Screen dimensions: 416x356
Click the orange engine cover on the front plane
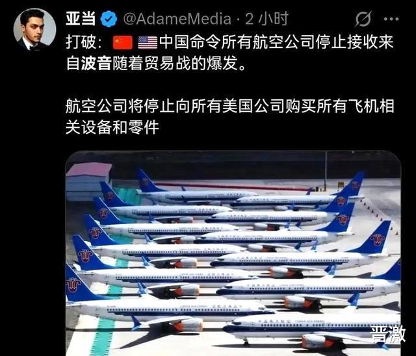[316, 341]
